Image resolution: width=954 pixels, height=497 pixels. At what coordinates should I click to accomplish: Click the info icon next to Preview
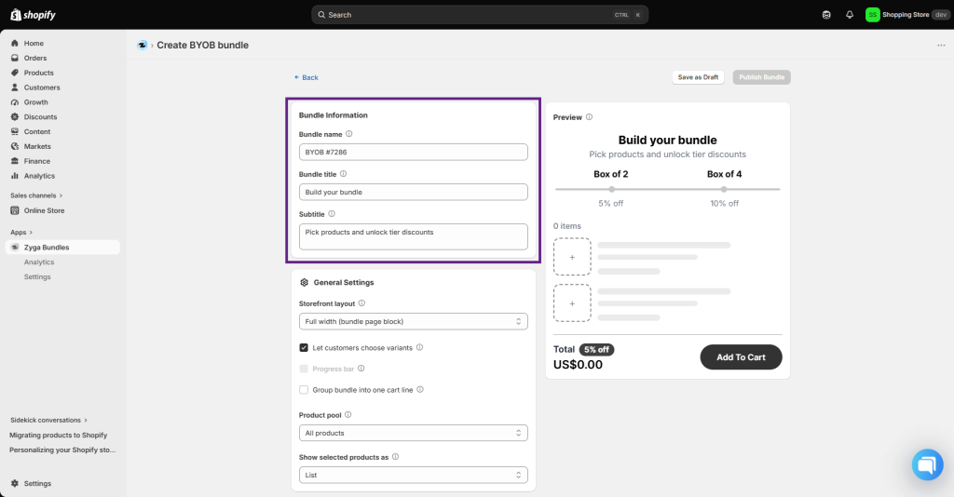(589, 116)
